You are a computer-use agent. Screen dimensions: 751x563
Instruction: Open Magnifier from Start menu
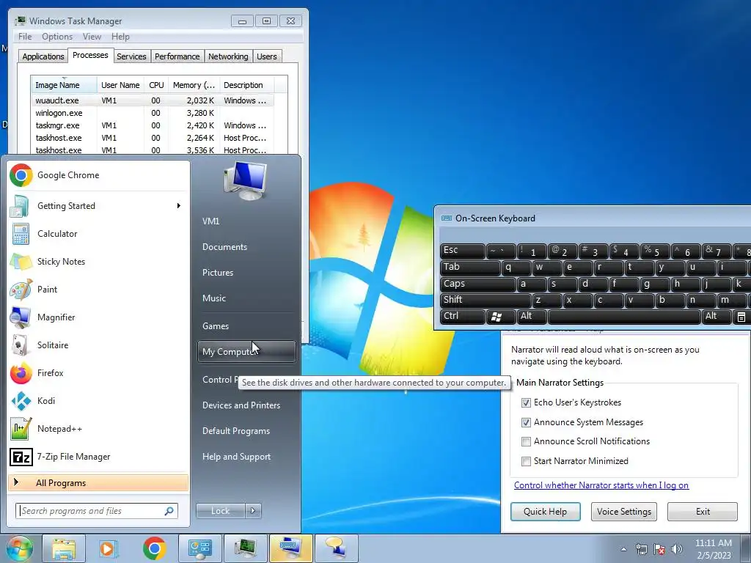tap(98, 317)
